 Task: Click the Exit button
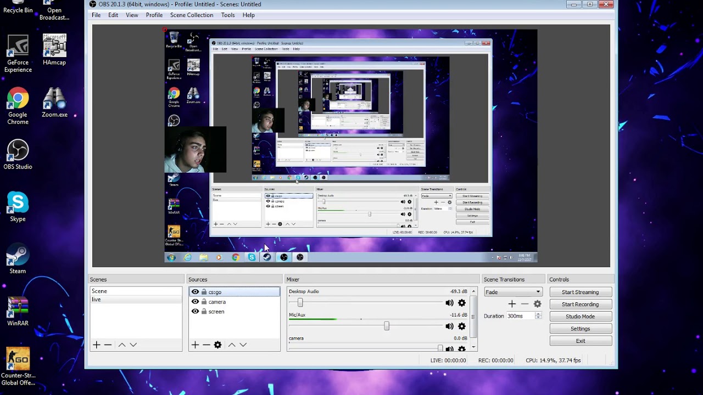click(580, 341)
